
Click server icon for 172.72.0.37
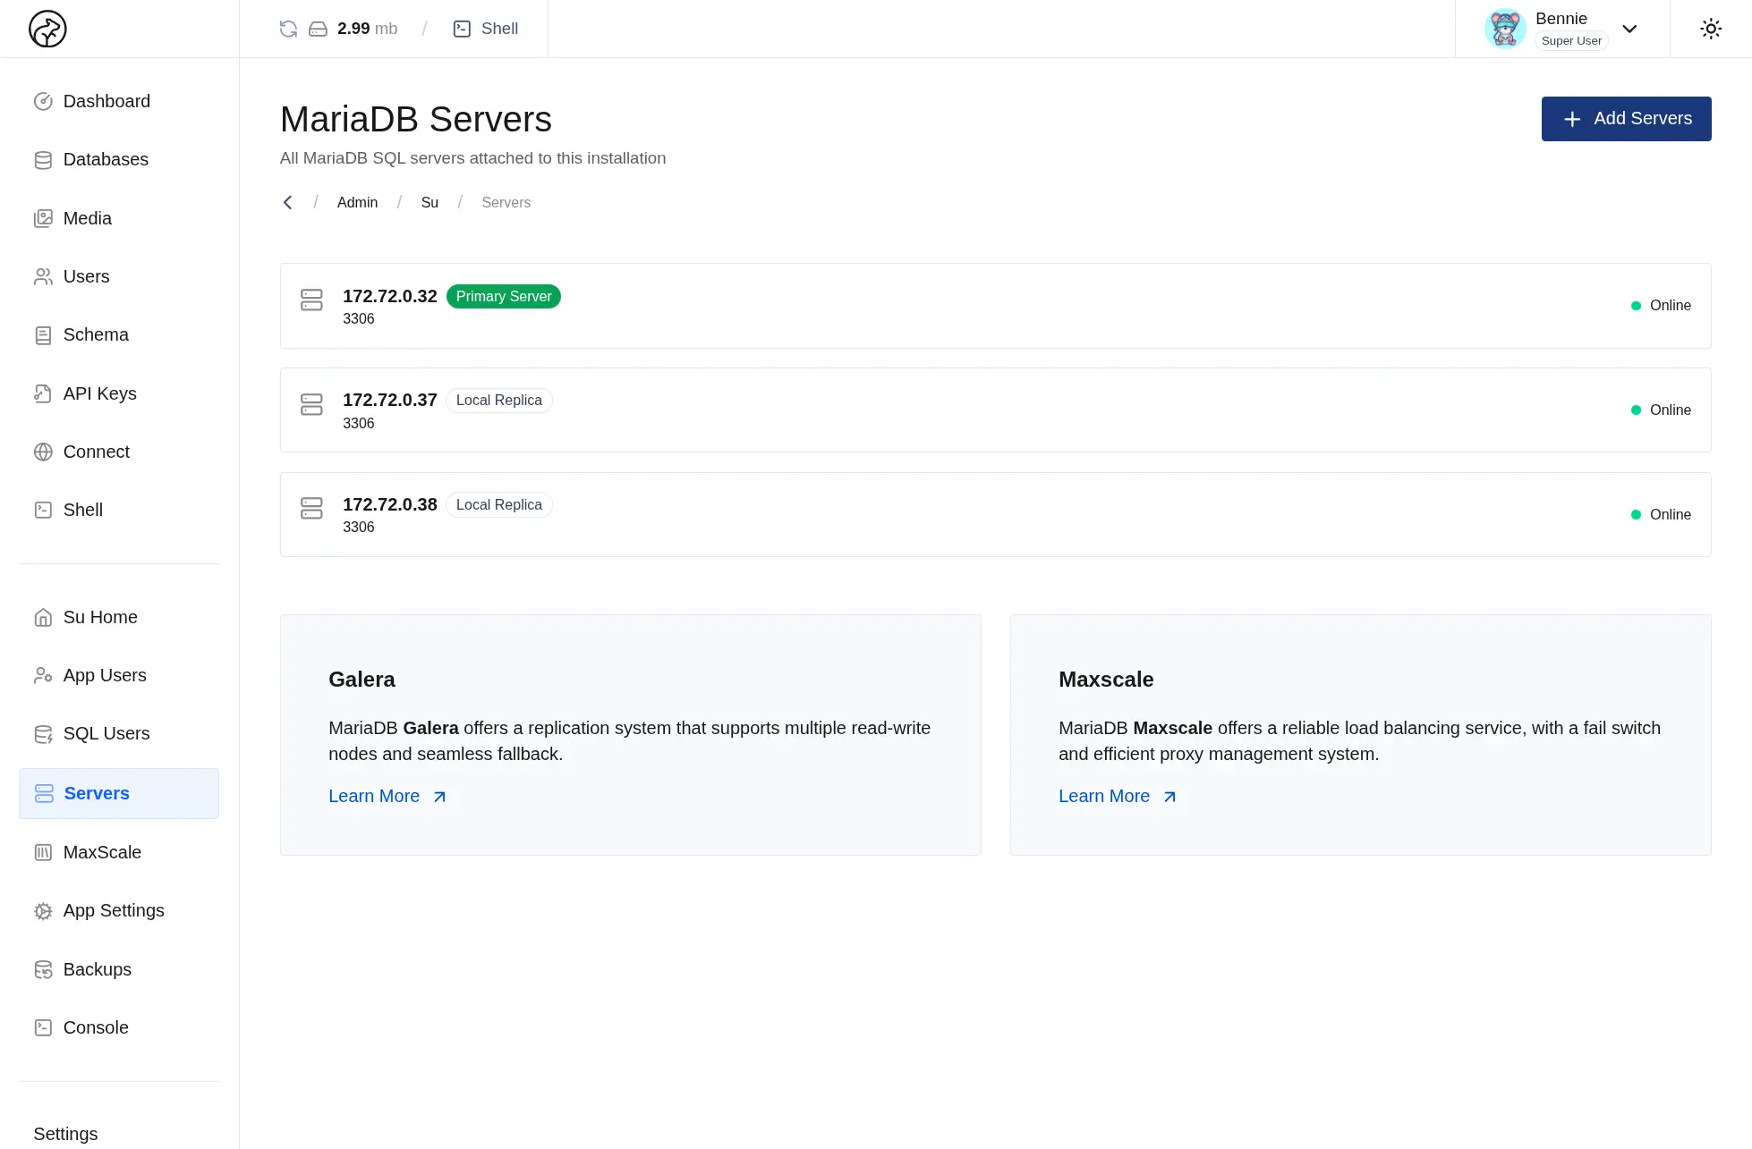[x=311, y=404]
